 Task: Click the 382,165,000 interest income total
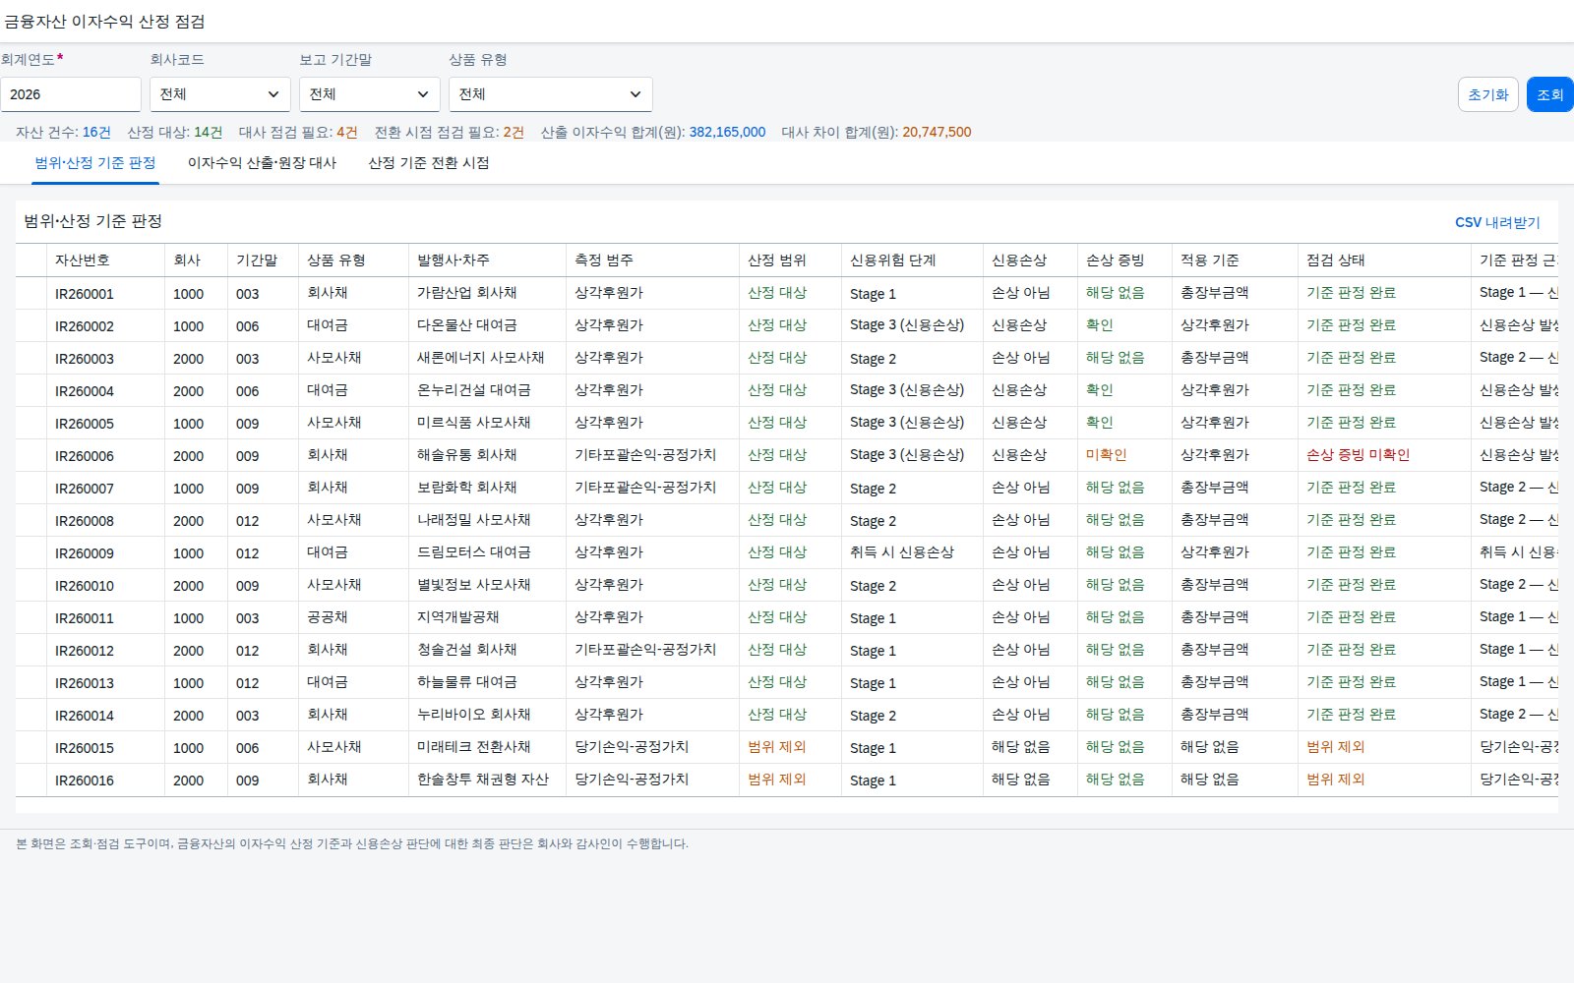tap(727, 132)
